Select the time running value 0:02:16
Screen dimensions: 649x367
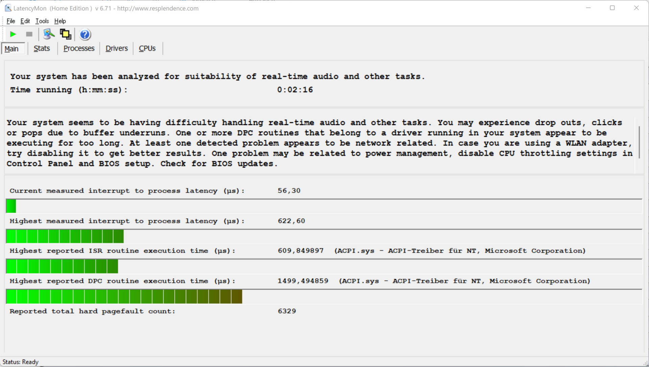(x=295, y=90)
